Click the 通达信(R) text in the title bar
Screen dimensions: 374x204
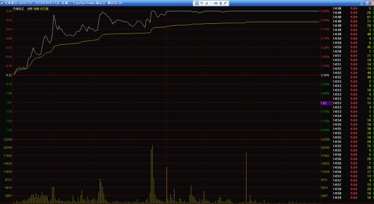[115, 3]
